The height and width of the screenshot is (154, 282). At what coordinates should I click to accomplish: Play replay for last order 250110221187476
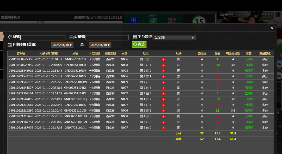[163, 128]
